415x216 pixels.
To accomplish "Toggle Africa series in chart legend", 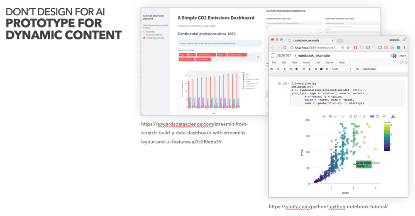I will tap(246, 75).
